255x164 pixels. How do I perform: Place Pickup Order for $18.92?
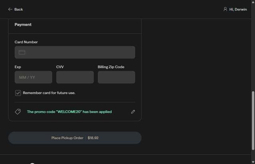pos(75,138)
